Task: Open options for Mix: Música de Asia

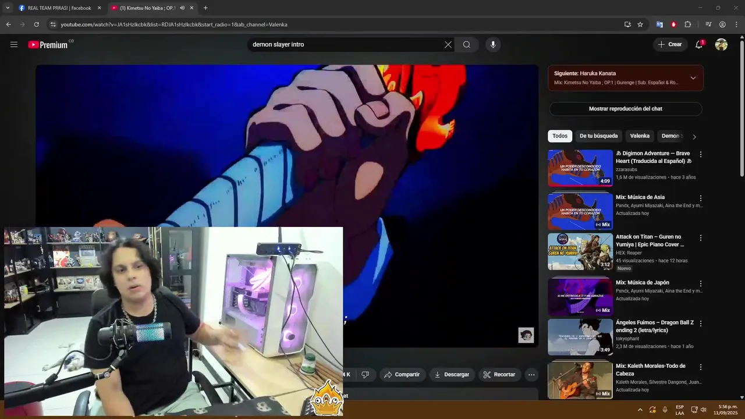Action: (x=701, y=198)
